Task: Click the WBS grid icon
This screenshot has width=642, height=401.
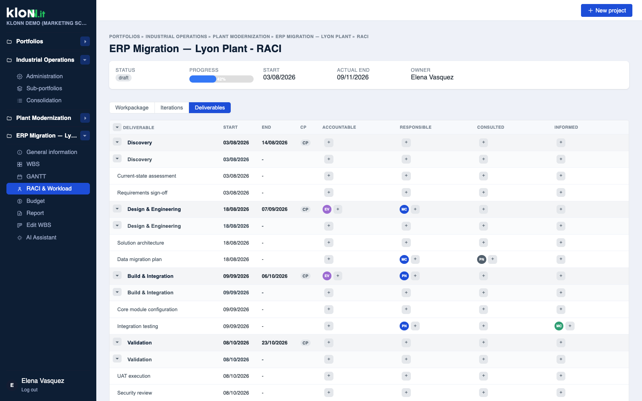Action: pos(19,164)
